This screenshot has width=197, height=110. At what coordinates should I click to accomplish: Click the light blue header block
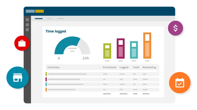[x=30, y=11]
